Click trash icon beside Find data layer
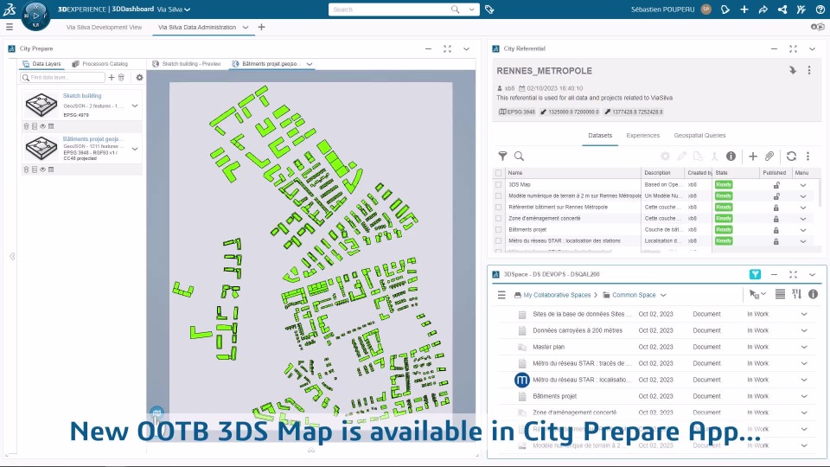Viewport: 830px width, 467px height. (x=121, y=77)
